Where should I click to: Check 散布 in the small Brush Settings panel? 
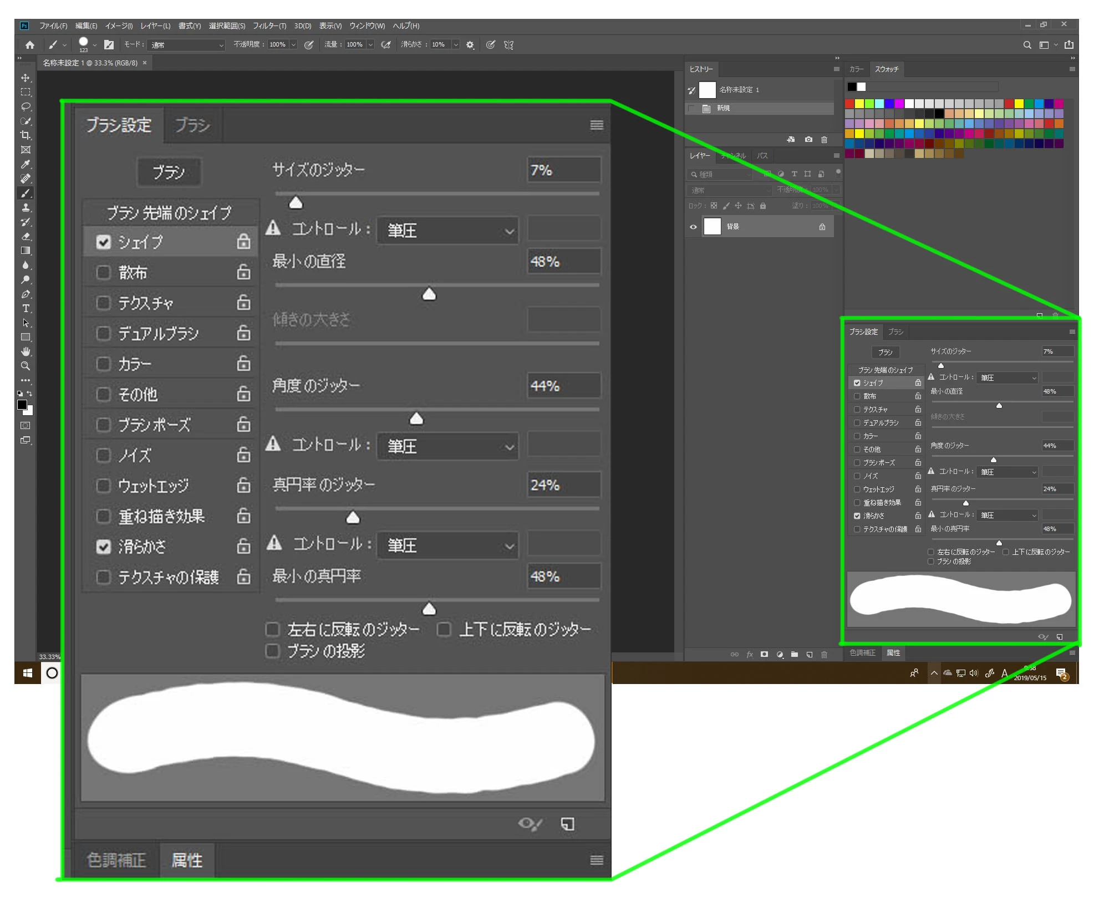(857, 396)
